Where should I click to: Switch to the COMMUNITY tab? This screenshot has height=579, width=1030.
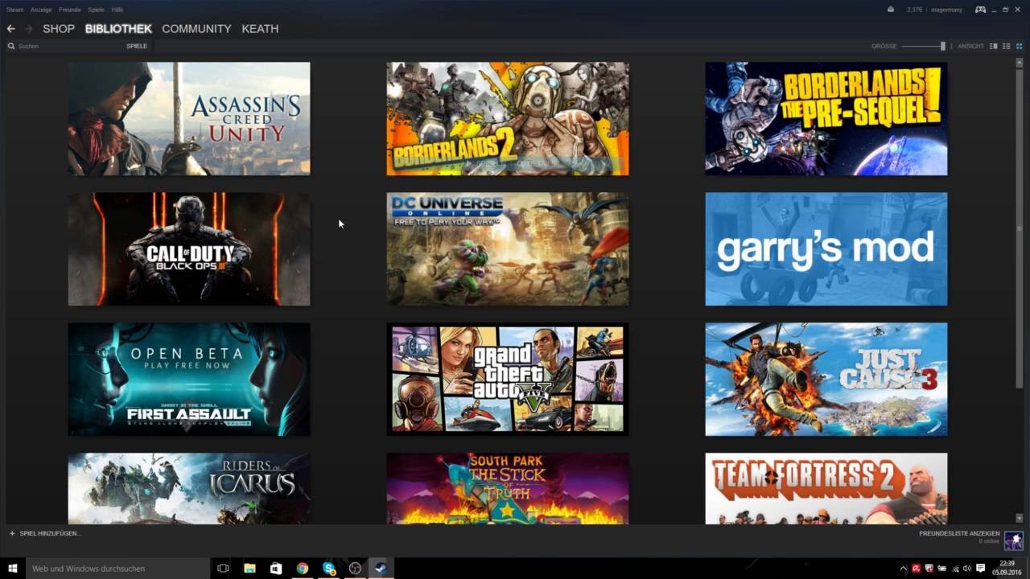pos(196,29)
